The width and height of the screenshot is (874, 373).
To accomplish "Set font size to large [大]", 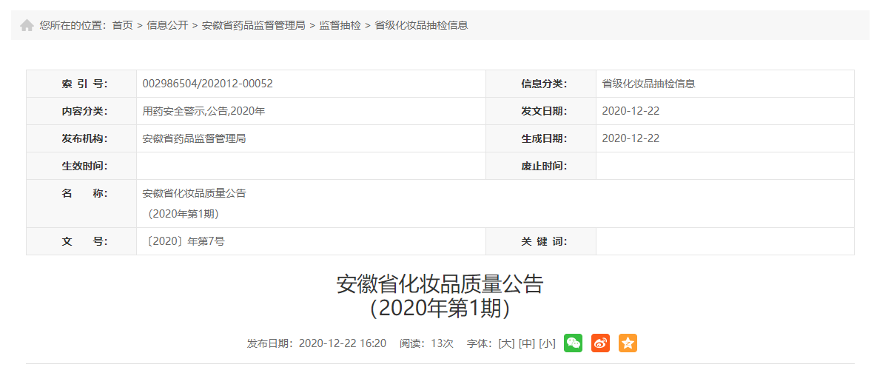I will (x=506, y=343).
